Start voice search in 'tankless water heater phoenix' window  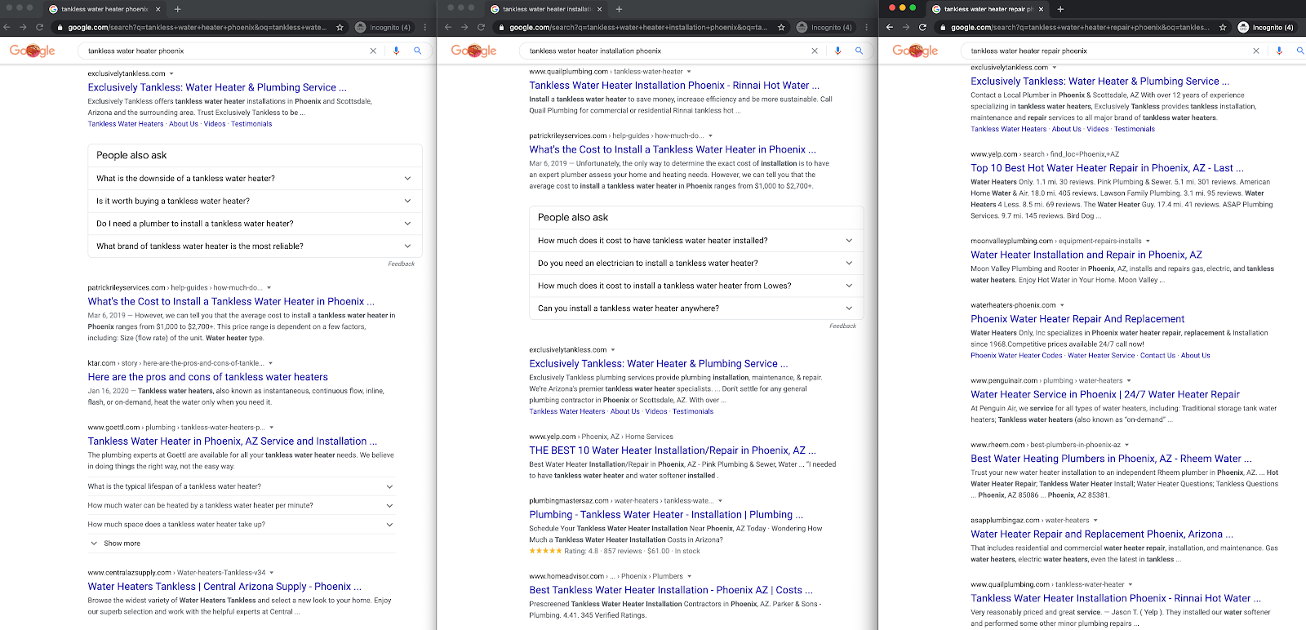(396, 51)
